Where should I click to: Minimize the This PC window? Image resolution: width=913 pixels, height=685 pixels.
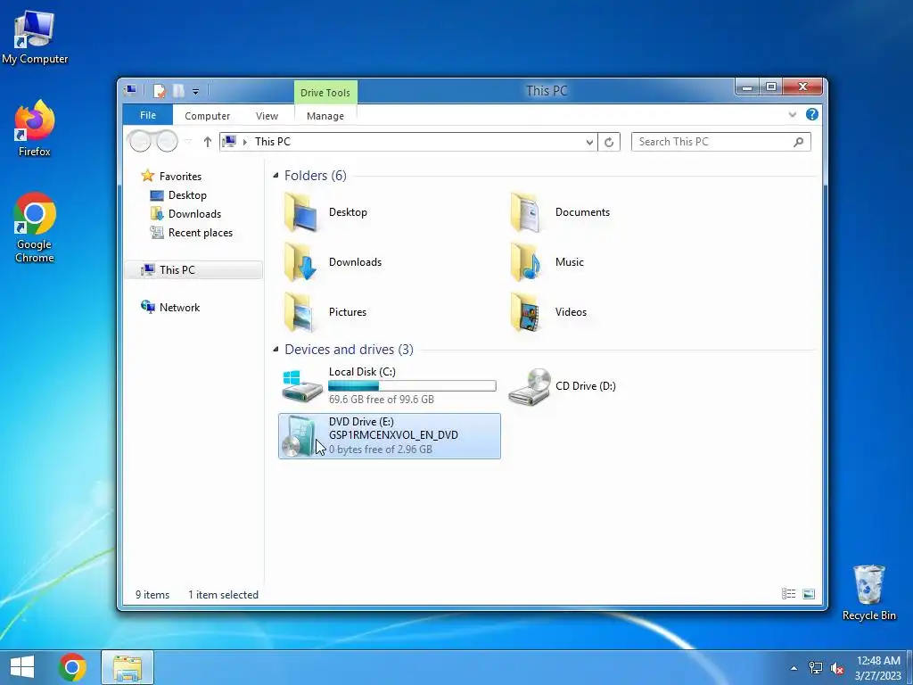pos(747,87)
